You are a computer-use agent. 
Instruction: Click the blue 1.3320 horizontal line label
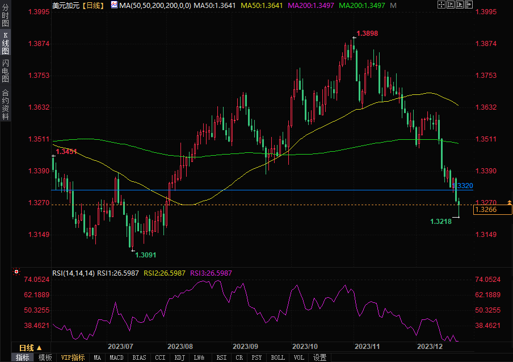point(465,186)
